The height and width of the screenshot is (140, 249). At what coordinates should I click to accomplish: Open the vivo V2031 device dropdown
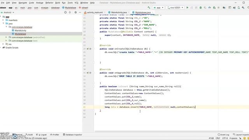click(175, 8)
